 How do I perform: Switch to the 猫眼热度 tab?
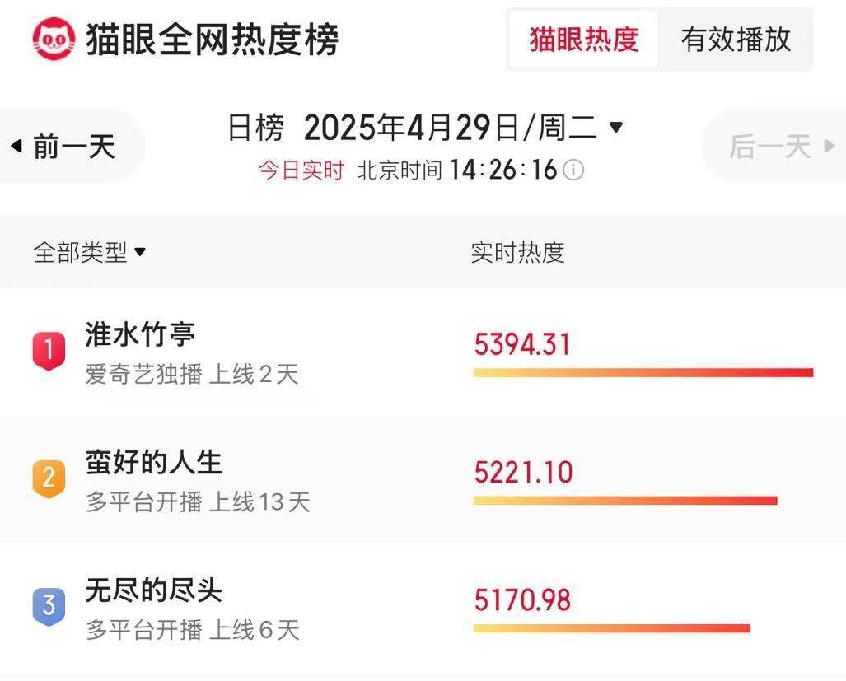584,40
